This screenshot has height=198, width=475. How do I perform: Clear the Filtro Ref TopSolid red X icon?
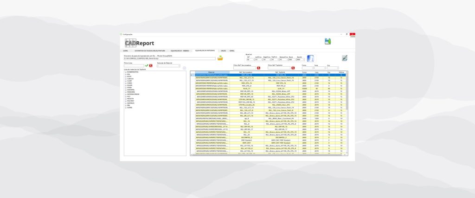(x=293, y=68)
